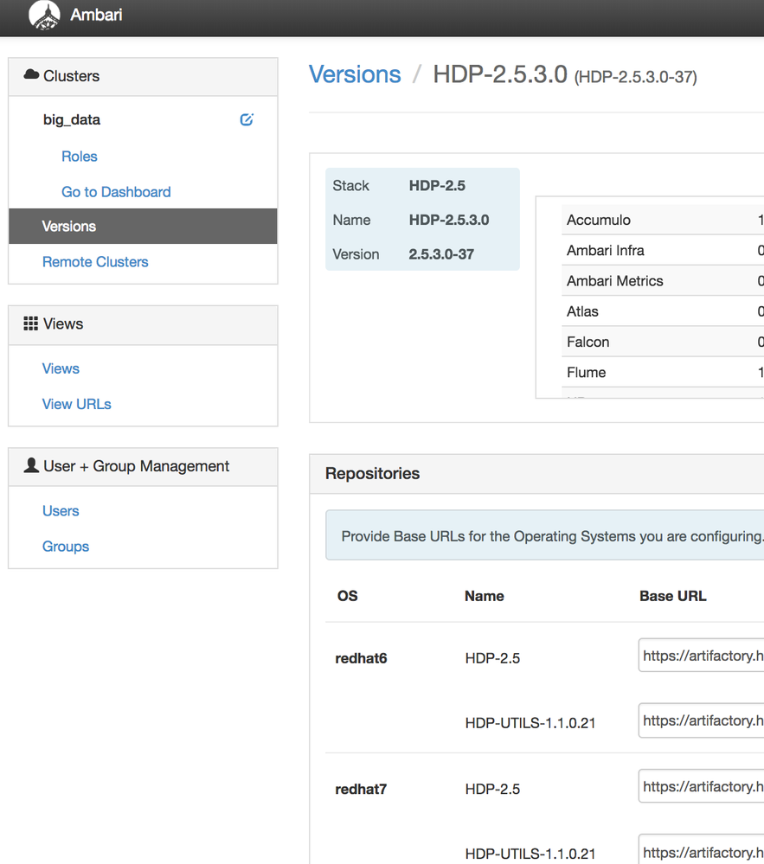Click redhat7 HDP-2.5 Base URL field
The width and height of the screenshot is (764, 864).
(x=701, y=786)
